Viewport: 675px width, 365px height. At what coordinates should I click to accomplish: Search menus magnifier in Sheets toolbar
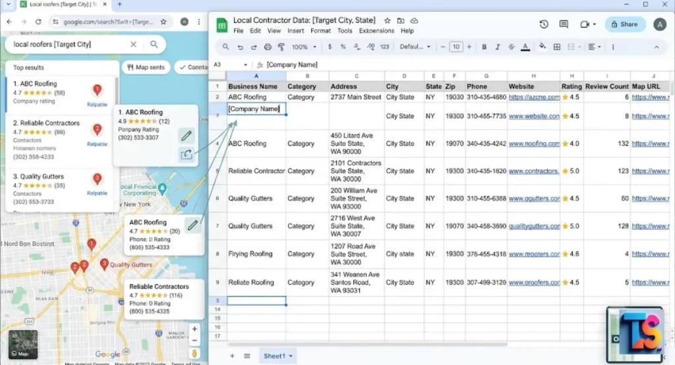click(225, 47)
